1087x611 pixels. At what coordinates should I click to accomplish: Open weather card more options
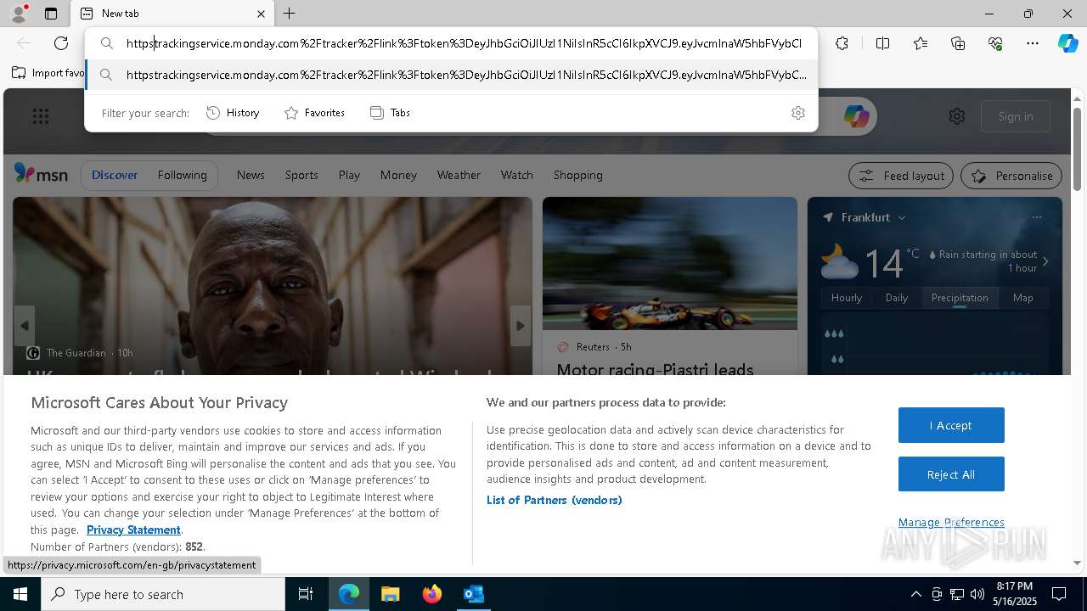(x=1037, y=217)
